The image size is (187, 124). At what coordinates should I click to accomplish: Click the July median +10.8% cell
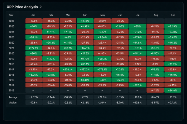tap(137, 103)
